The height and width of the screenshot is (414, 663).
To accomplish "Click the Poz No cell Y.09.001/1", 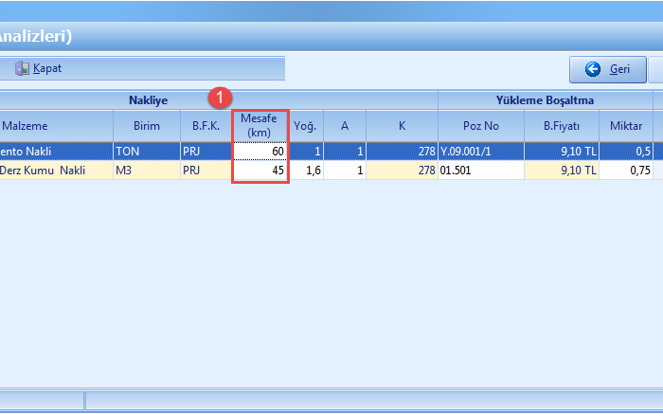I will (480, 151).
